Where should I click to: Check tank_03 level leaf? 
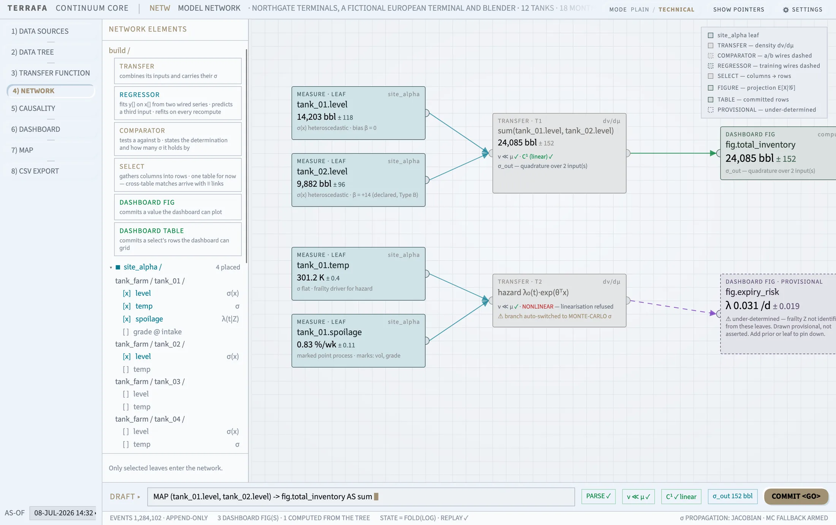coord(126,394)
